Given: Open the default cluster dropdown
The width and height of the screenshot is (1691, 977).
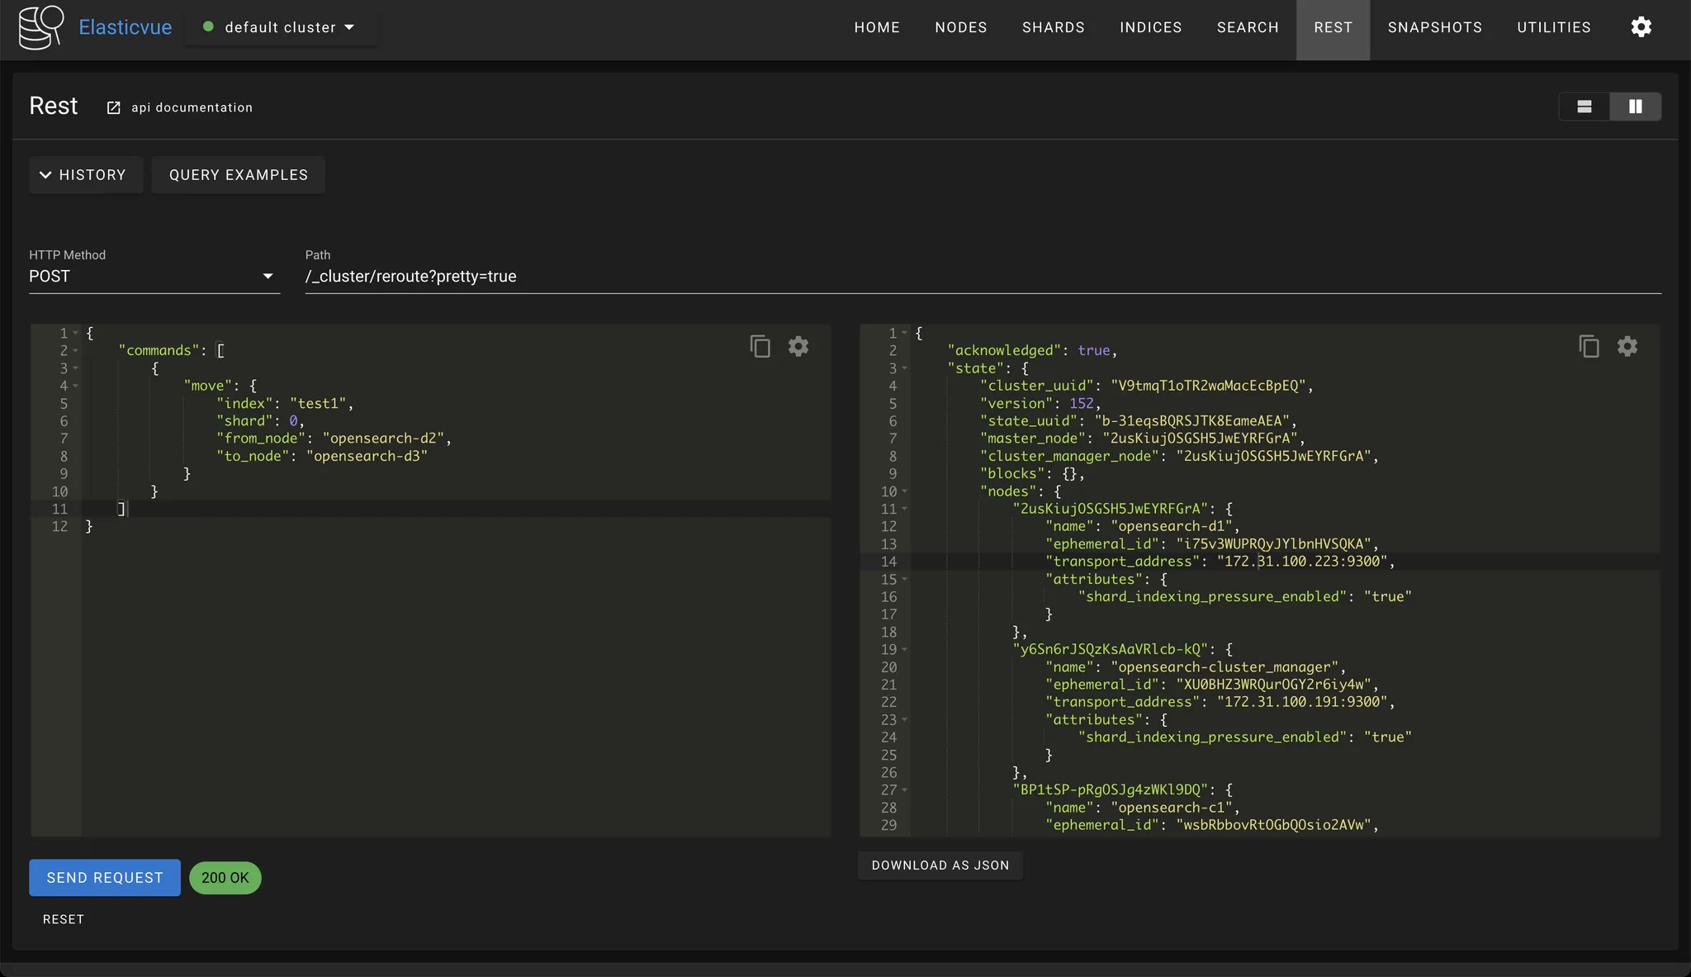Looking at the screenshot, I should coord(281,27).
